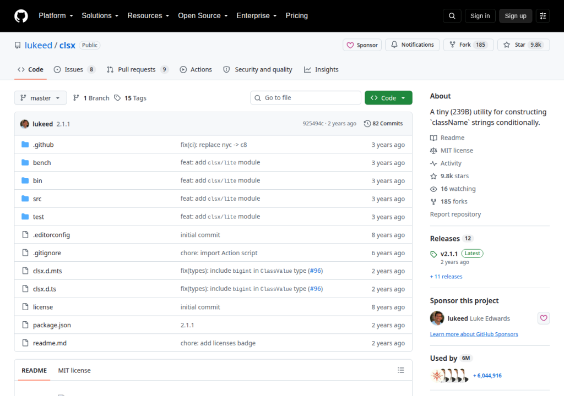Expand the Open Source menu
The image size is (564, 396).
point(203,16)
